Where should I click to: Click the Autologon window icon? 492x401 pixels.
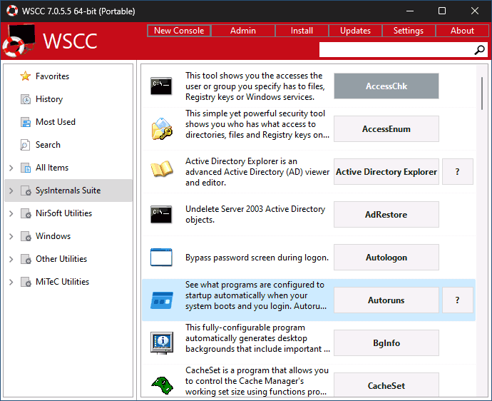[161, 257]
